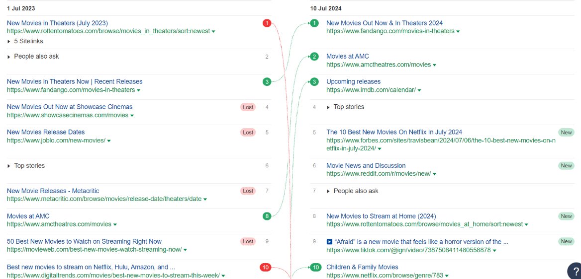Open dropdown arrow after tiktok URL
Image resolution: width=581 pixels, height=279 pixels.
click(494, 251)
